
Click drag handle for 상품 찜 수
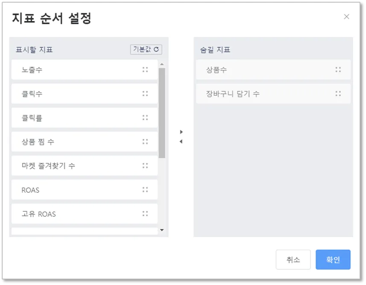tap(145, 141)
